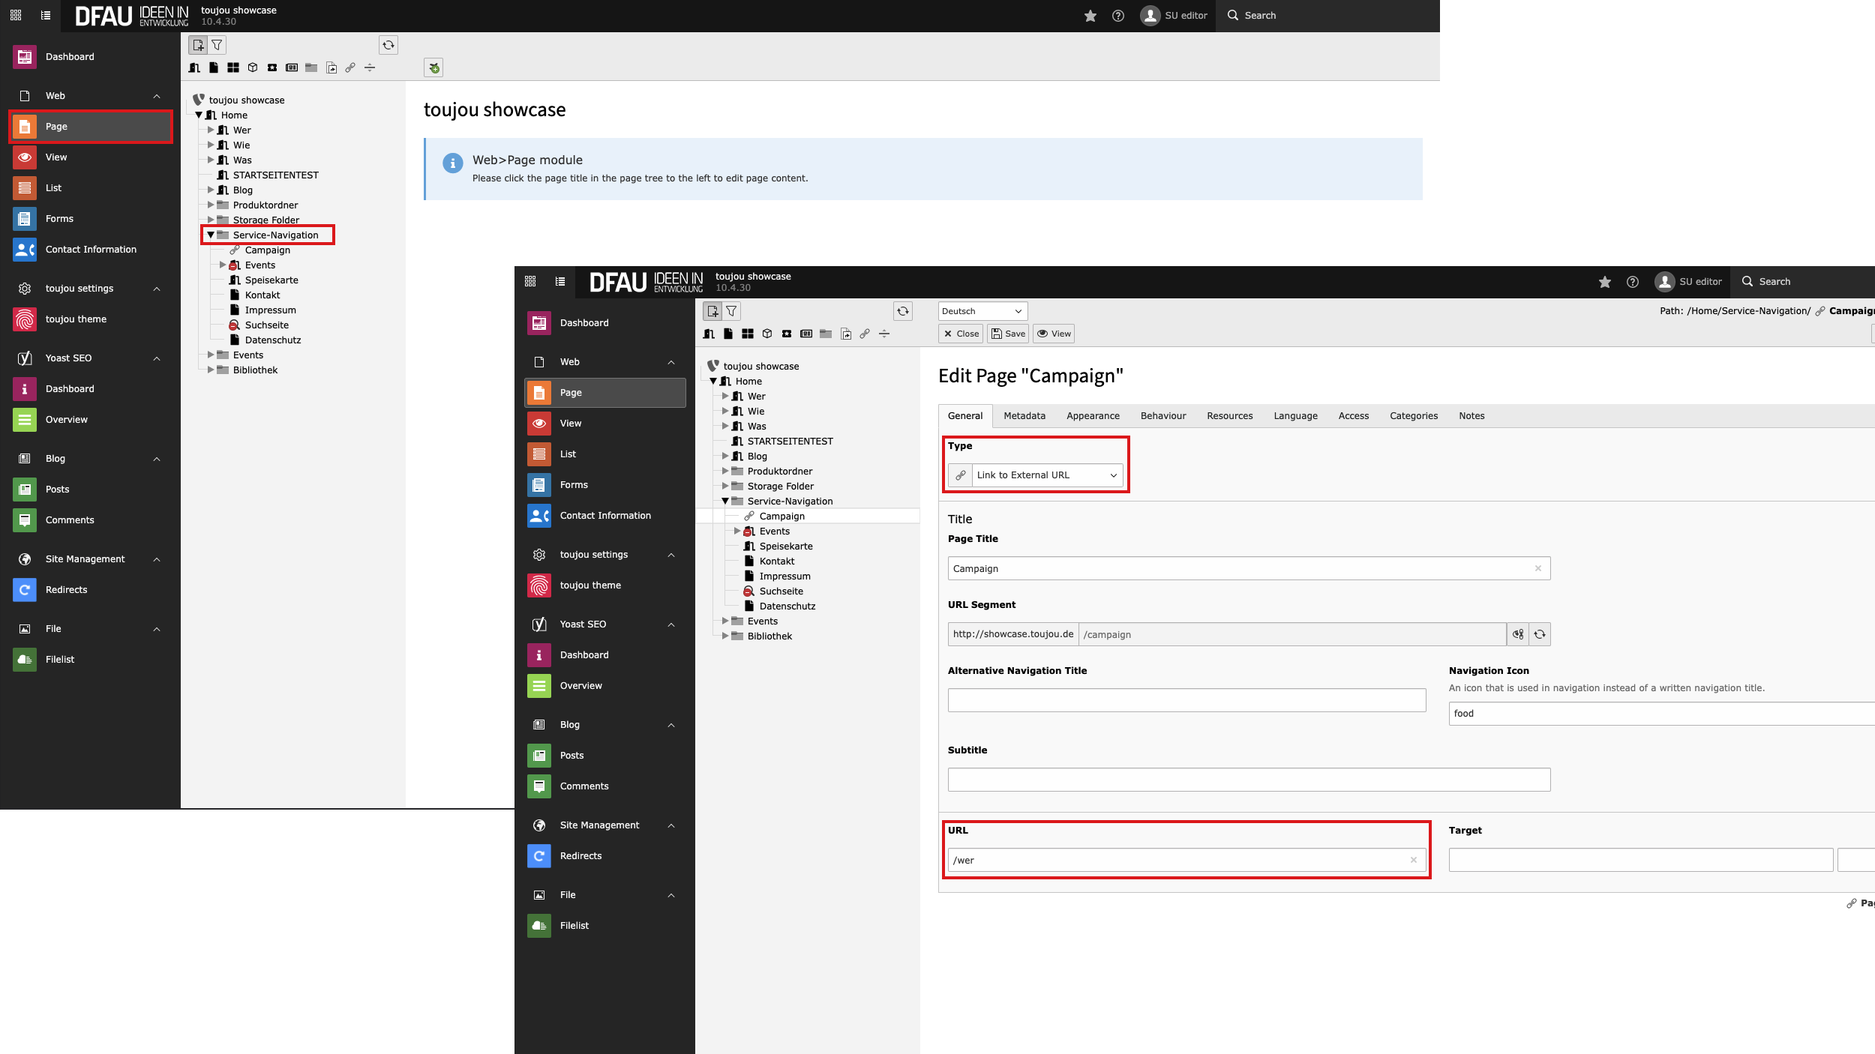This screenshot has height=1054, width=1875.
Task: Toggle new-page toolbar in back window
Action: tap(198, 45)
